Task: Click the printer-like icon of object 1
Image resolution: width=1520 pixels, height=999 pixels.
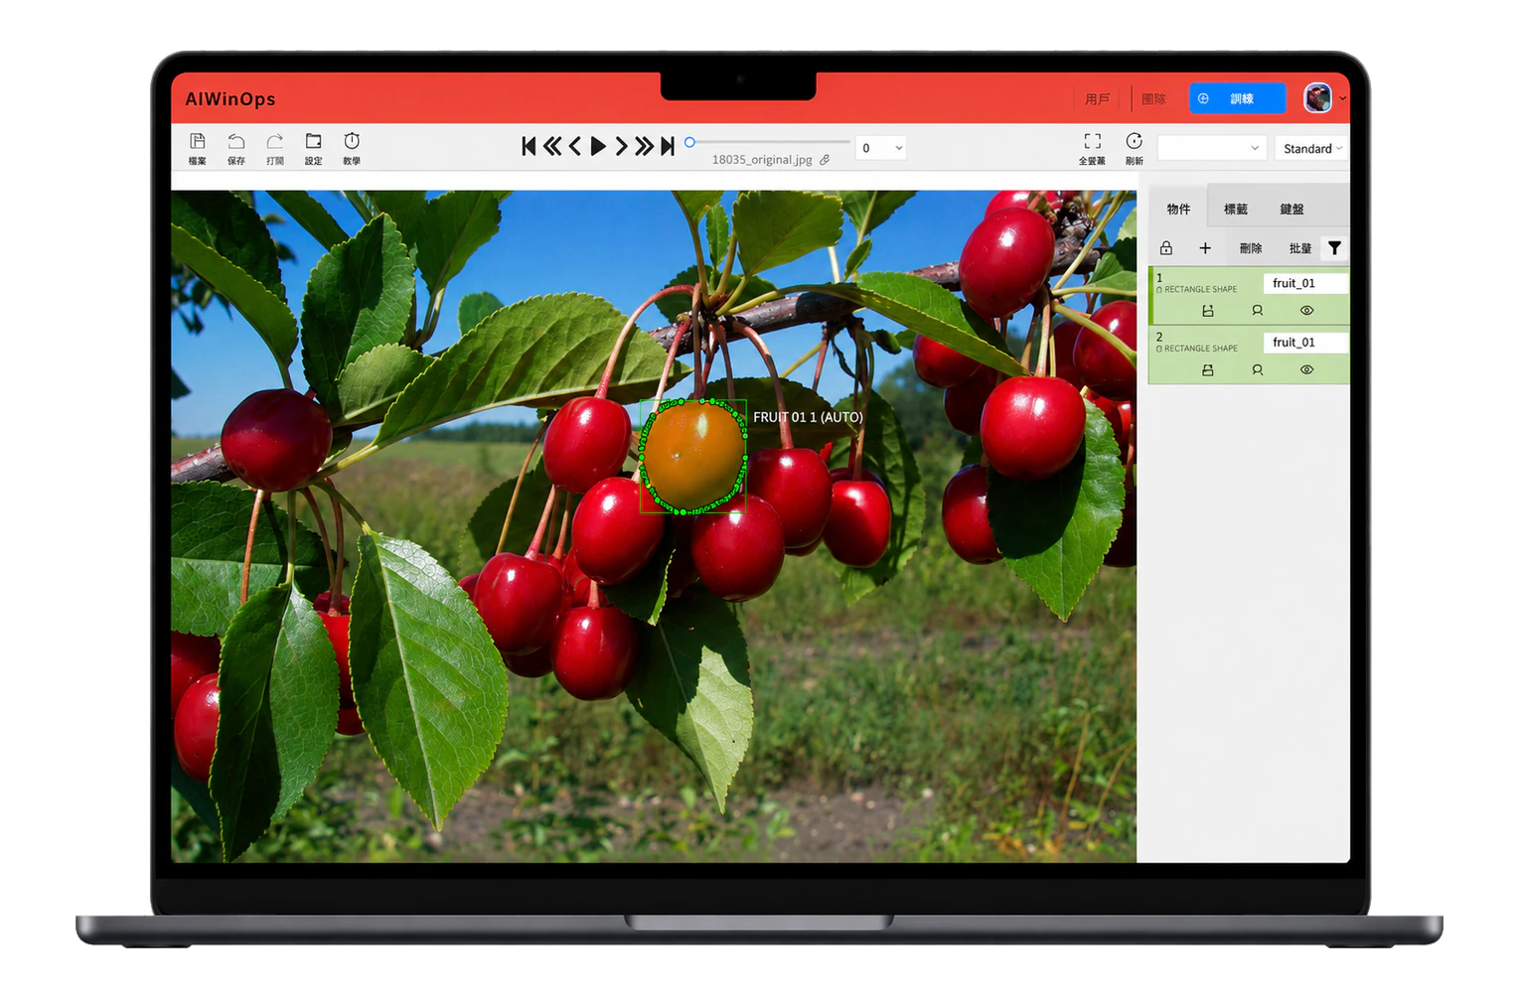Action: click(1208, 311)
